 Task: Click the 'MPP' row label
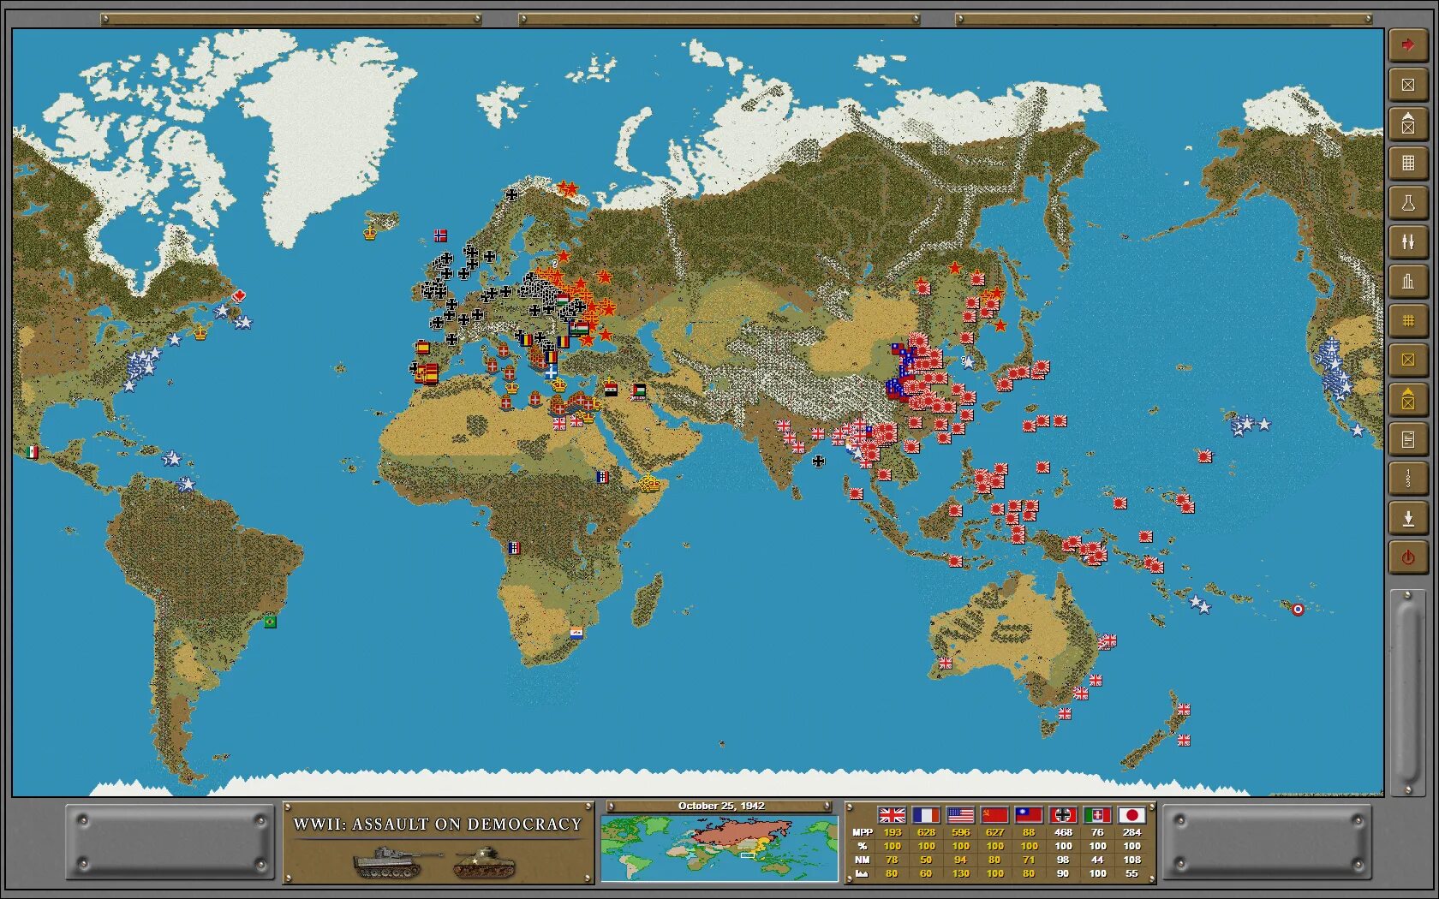(x=863, y=832)
